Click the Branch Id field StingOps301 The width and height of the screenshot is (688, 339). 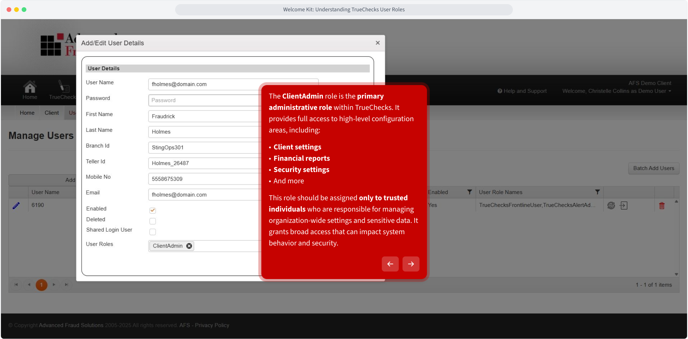[x=205, y=148]
